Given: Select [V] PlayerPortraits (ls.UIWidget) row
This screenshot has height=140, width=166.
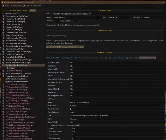Looking at the screenshot, I should pos(18,109).
